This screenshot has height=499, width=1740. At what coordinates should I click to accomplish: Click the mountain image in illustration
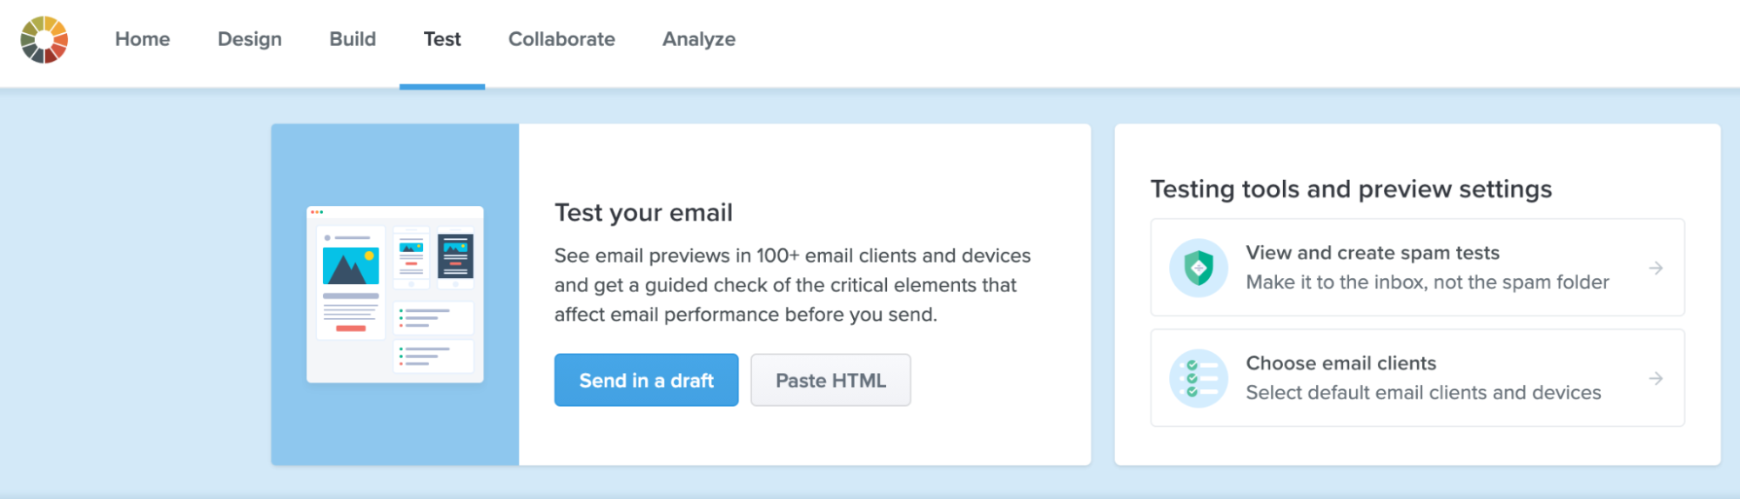[351, 266]
